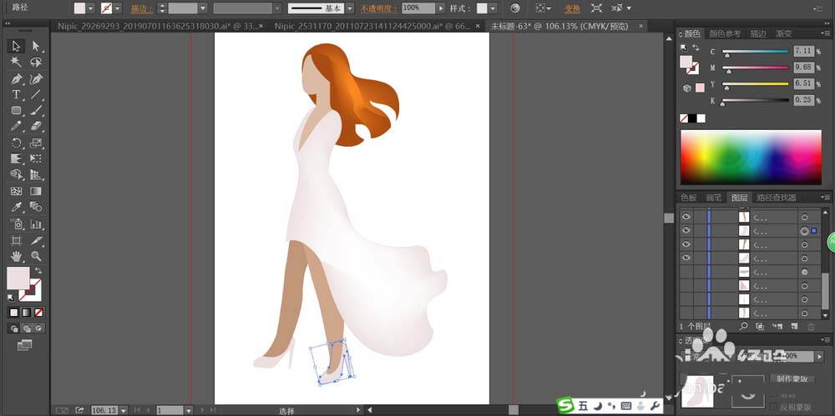The width and height of the screenshot is (835, 416).
Task: Hide the topmost visible layer item
Action: [x=686, y=216]
